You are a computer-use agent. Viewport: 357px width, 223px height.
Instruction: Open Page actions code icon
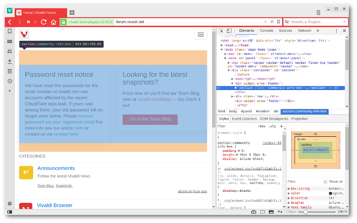[280, 212]
